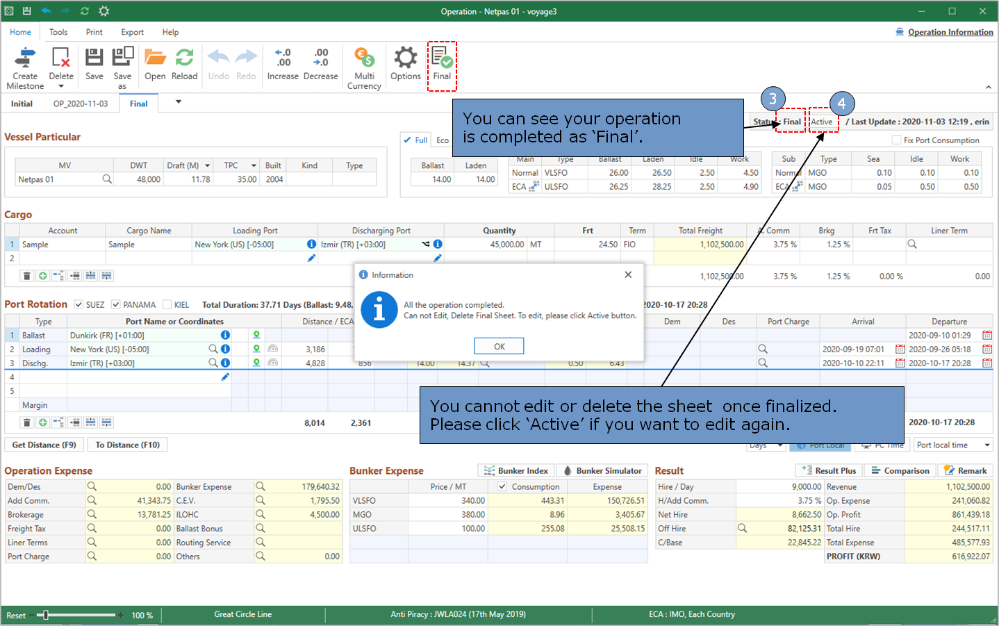Viewport: 999px width, 626px height.
Task: Switch to the Initial sheet tab
Action: [x=22, y=104]
